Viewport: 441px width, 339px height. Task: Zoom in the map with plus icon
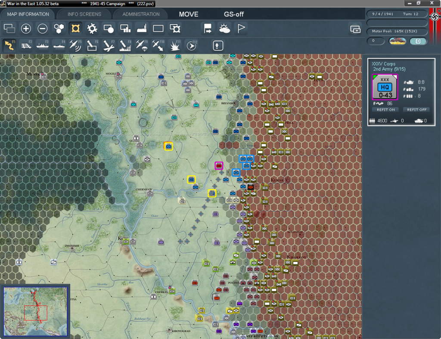[26, 28]
